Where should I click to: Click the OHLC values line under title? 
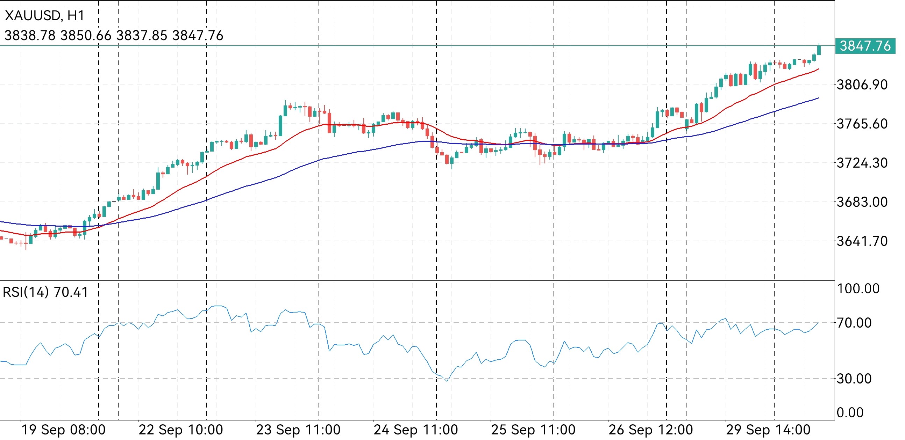pyautogui.click(x=114, y=35)
